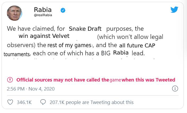The image size is (187, 113).
Task: Click the 'all future CAP' text
Action: pyautogui.click(x=137, y=45)
